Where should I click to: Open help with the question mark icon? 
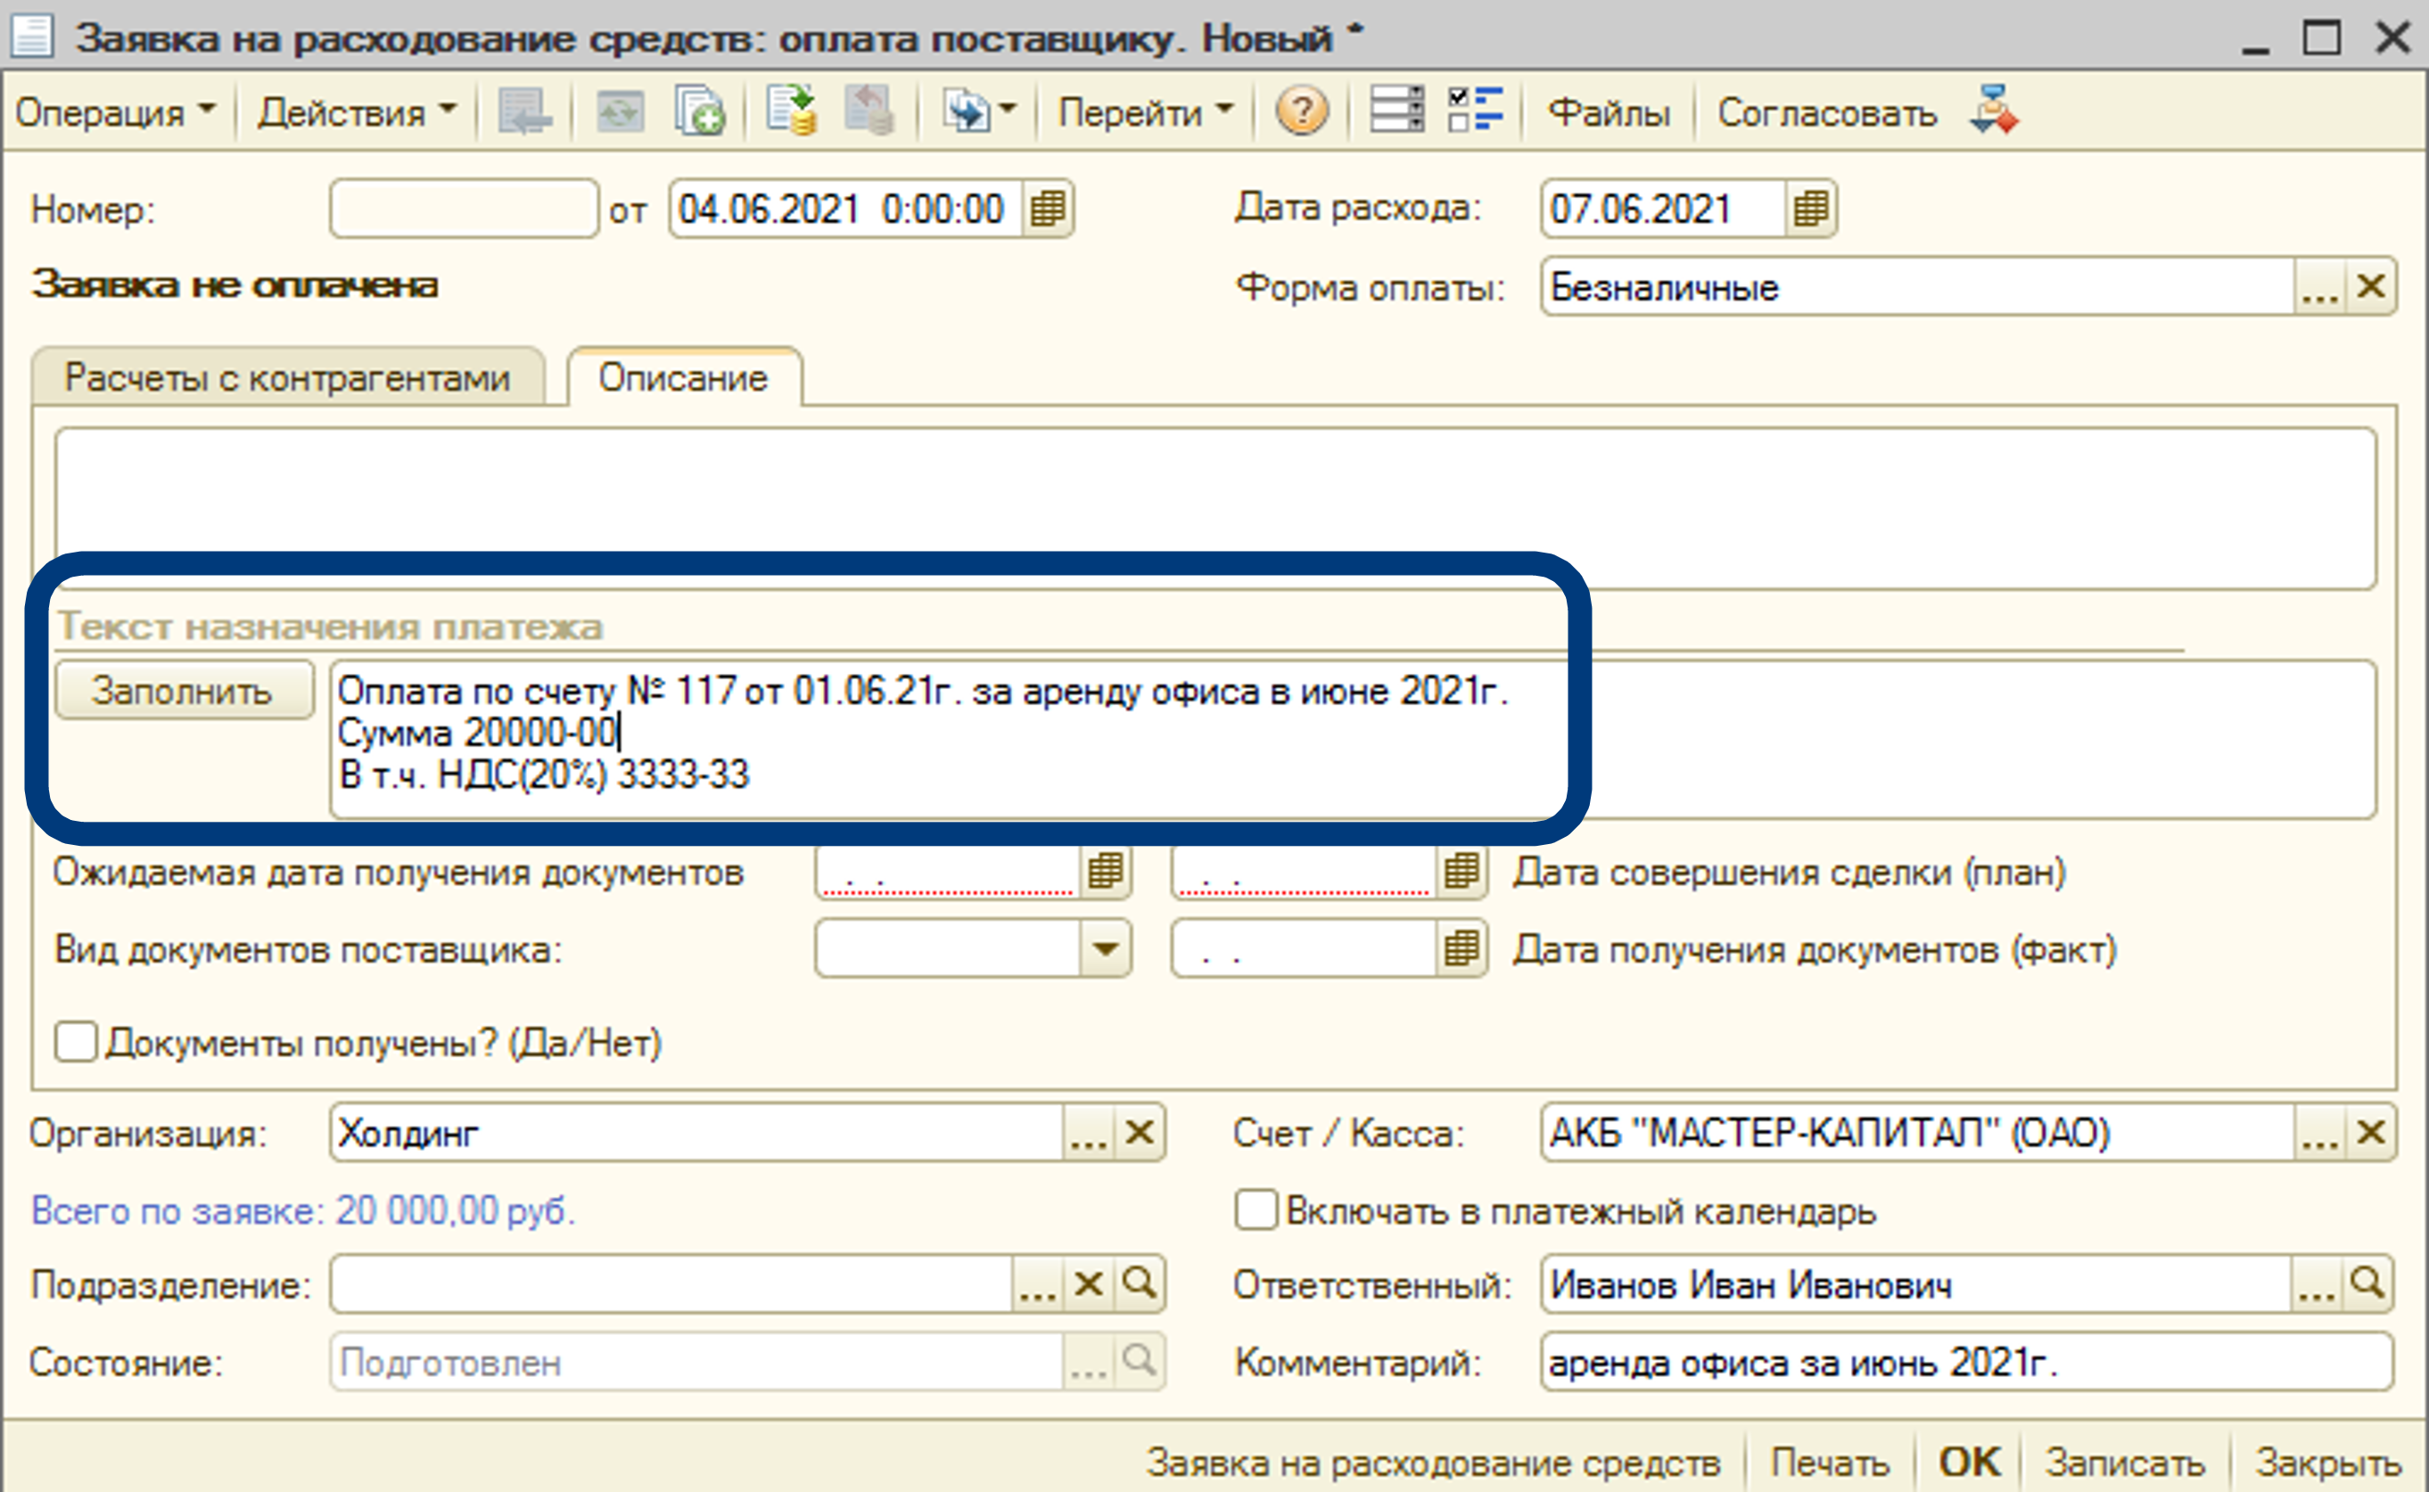click(1302, 111)
